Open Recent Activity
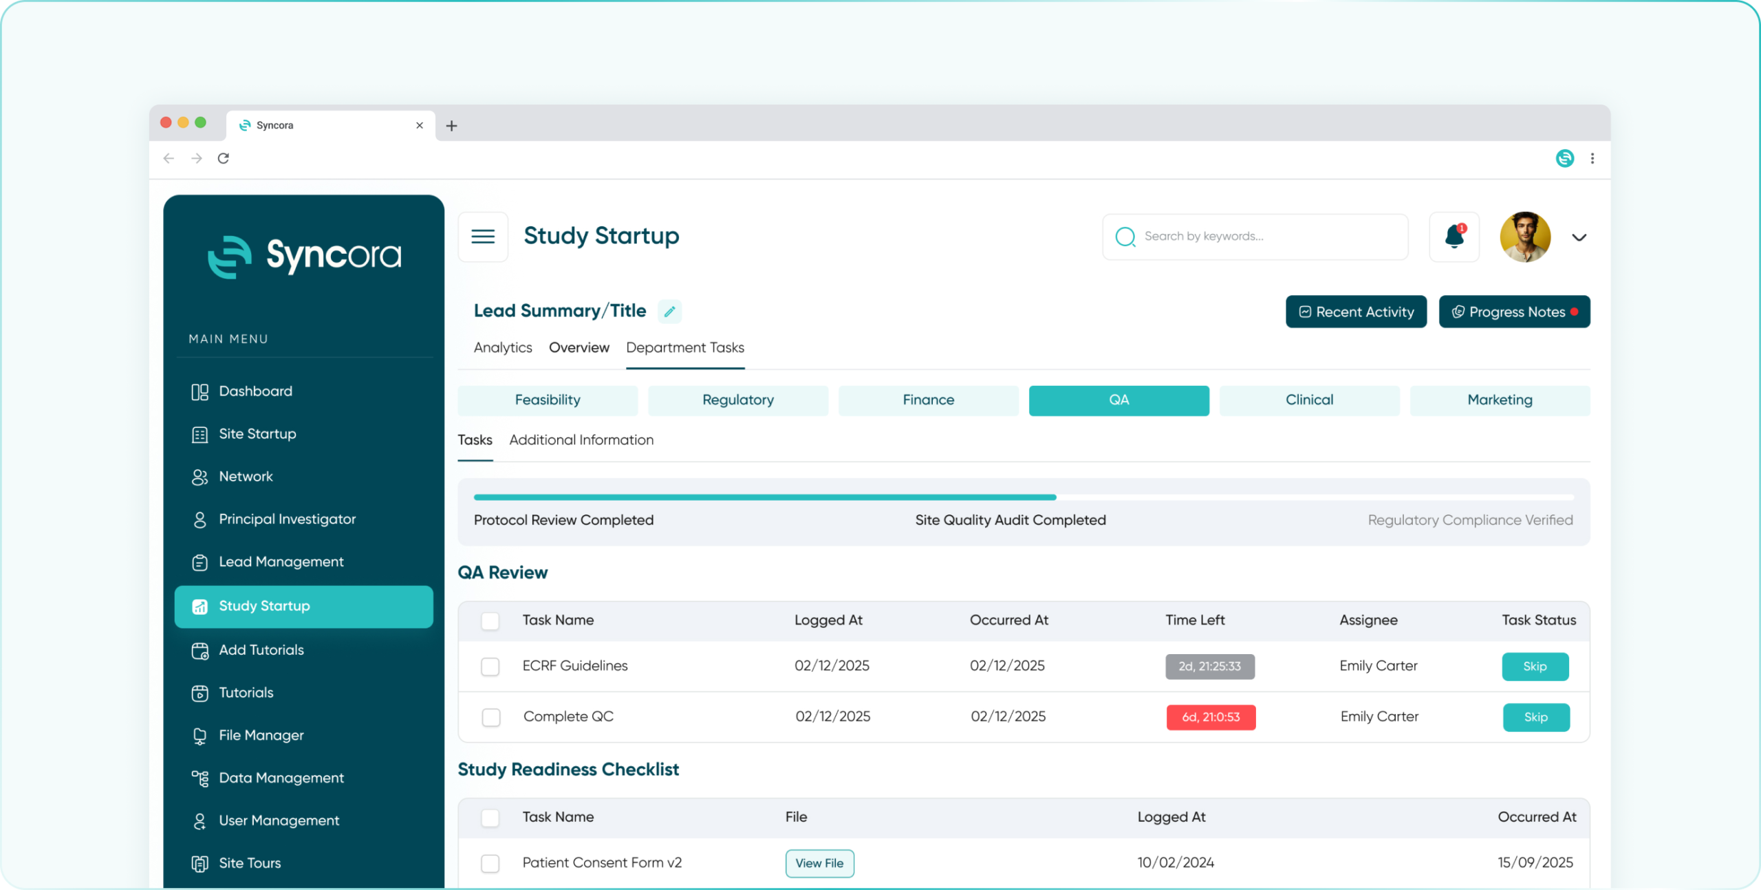The image size is (1761, 890). pyautogui.click(x=1357, y=312)
